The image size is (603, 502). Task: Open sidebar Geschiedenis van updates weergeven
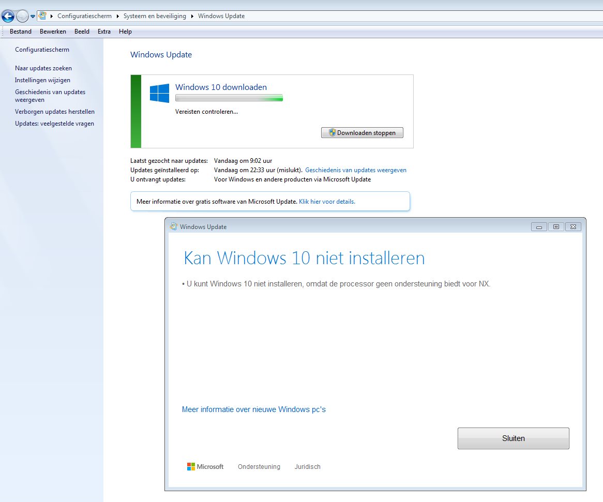coord(50,96)
